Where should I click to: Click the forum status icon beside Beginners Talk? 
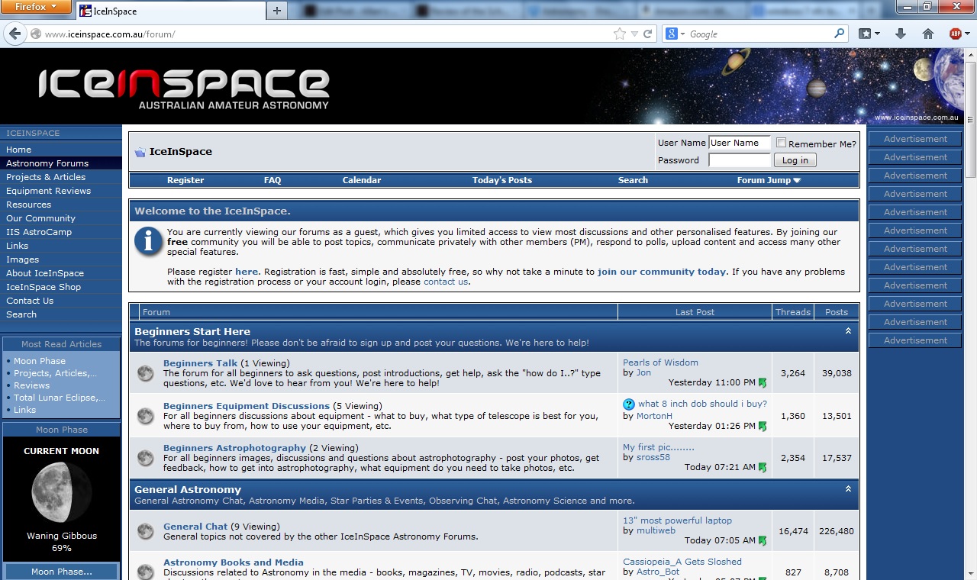pos(145,373)
